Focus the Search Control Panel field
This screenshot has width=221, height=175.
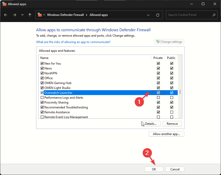coord(192,15)
